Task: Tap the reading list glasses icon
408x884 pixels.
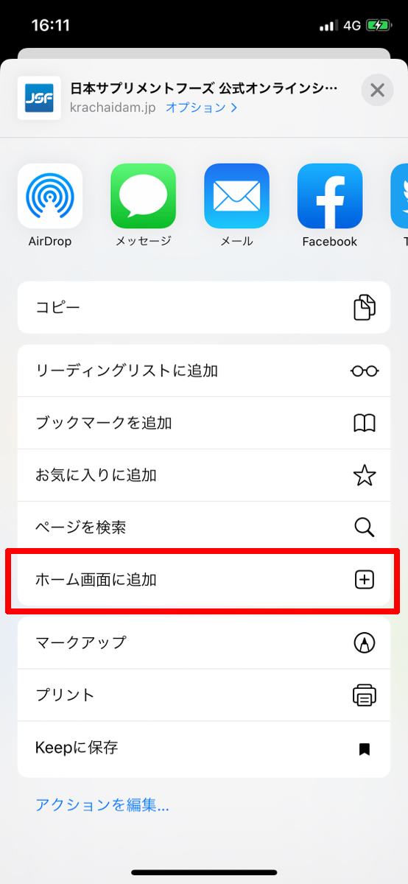Action: pos(365,371)
